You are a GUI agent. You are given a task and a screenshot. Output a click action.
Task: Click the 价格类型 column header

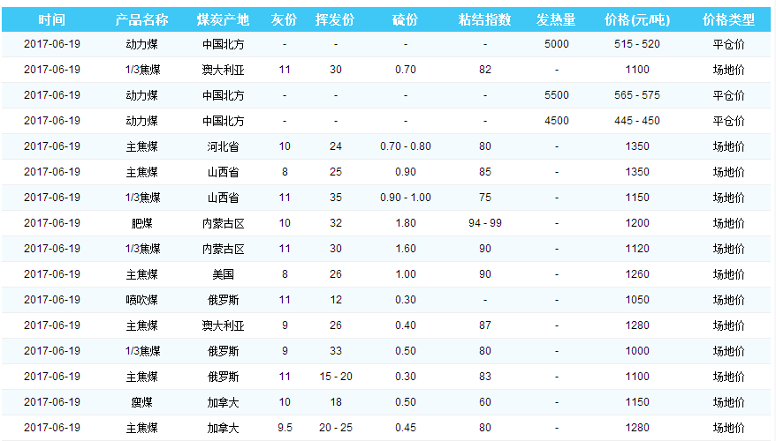pyautogui.click(x=728, y=19)
